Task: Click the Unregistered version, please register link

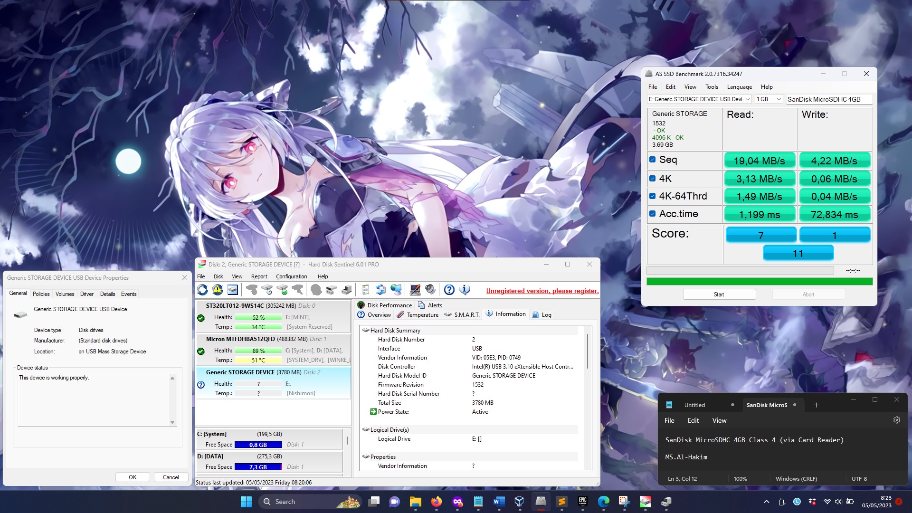Action: click(x=542, y=291)
